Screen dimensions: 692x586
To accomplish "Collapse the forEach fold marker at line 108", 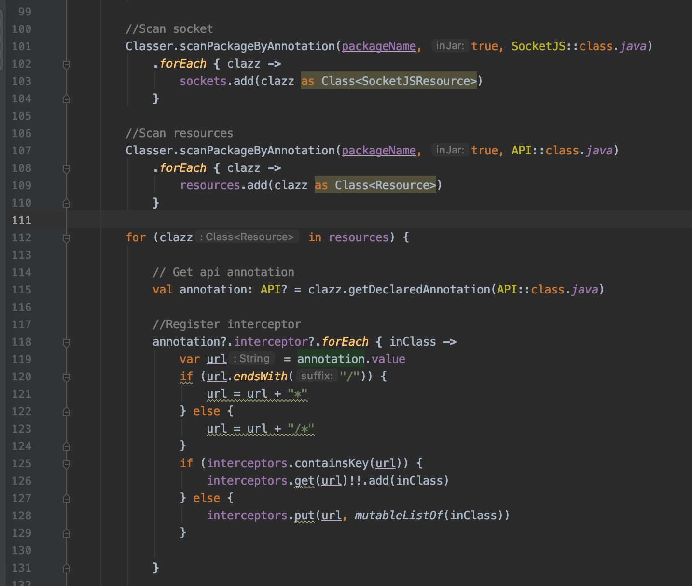I will point(67,168).
